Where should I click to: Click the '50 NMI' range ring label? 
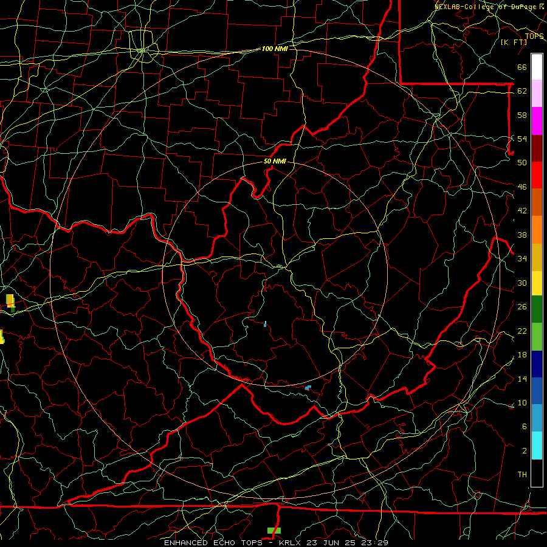click(275, 161)
